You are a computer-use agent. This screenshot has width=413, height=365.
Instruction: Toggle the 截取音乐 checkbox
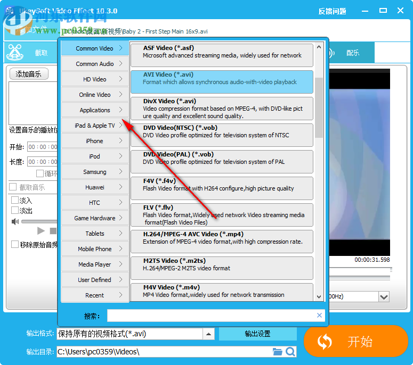click(13, 187)
